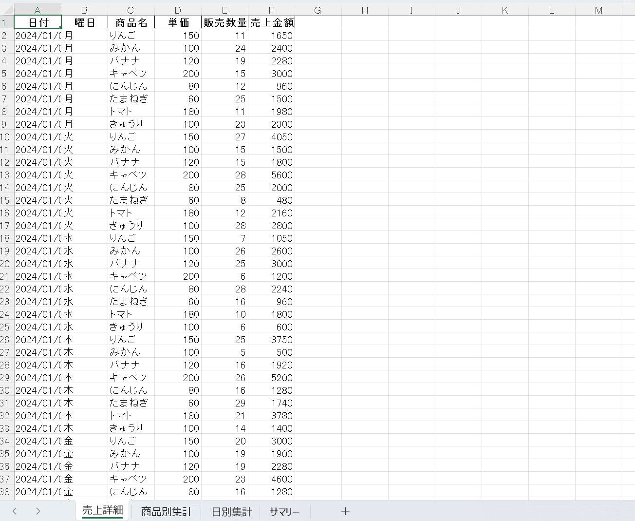Select the cell showing 3750
Image resolution: width=635 pixels, height=521 pixels.
tap(271, 340)
